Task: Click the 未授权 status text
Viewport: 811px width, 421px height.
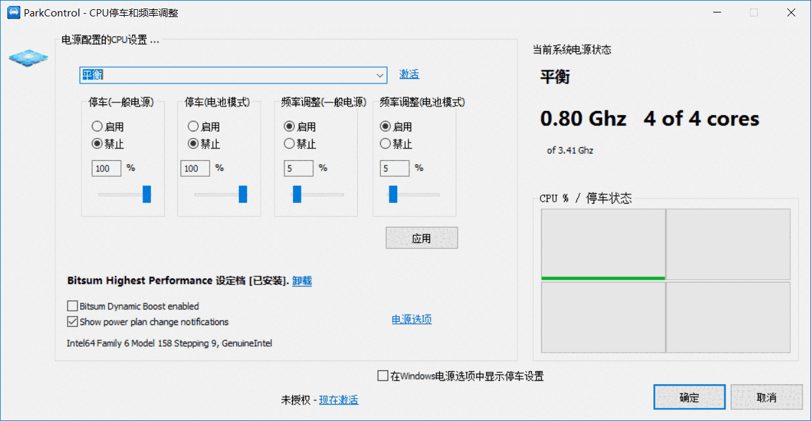Action: (x=296, y=400)
